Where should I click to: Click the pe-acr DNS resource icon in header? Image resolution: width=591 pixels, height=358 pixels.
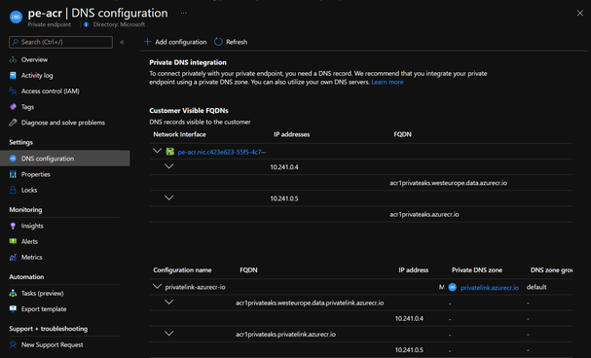pyautogui.click(x=16, y=17)
